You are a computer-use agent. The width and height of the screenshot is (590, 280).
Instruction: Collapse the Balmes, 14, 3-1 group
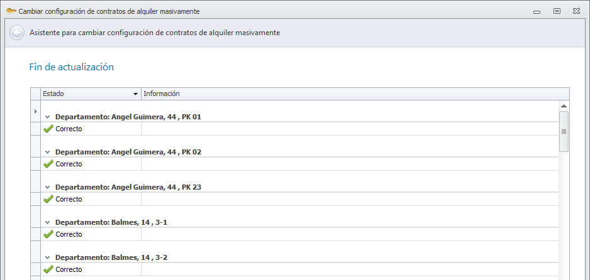point(48,223)
